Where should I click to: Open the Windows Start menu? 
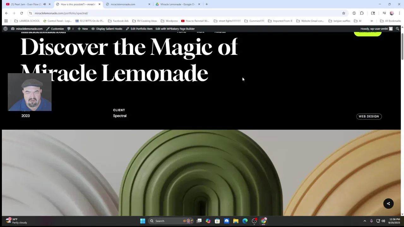(143, 221)
